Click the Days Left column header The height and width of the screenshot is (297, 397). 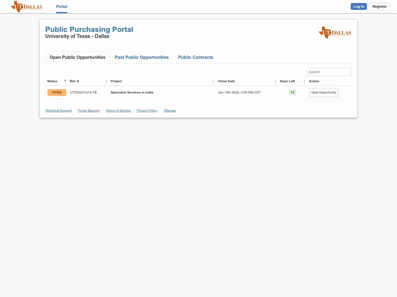(287, 81)
